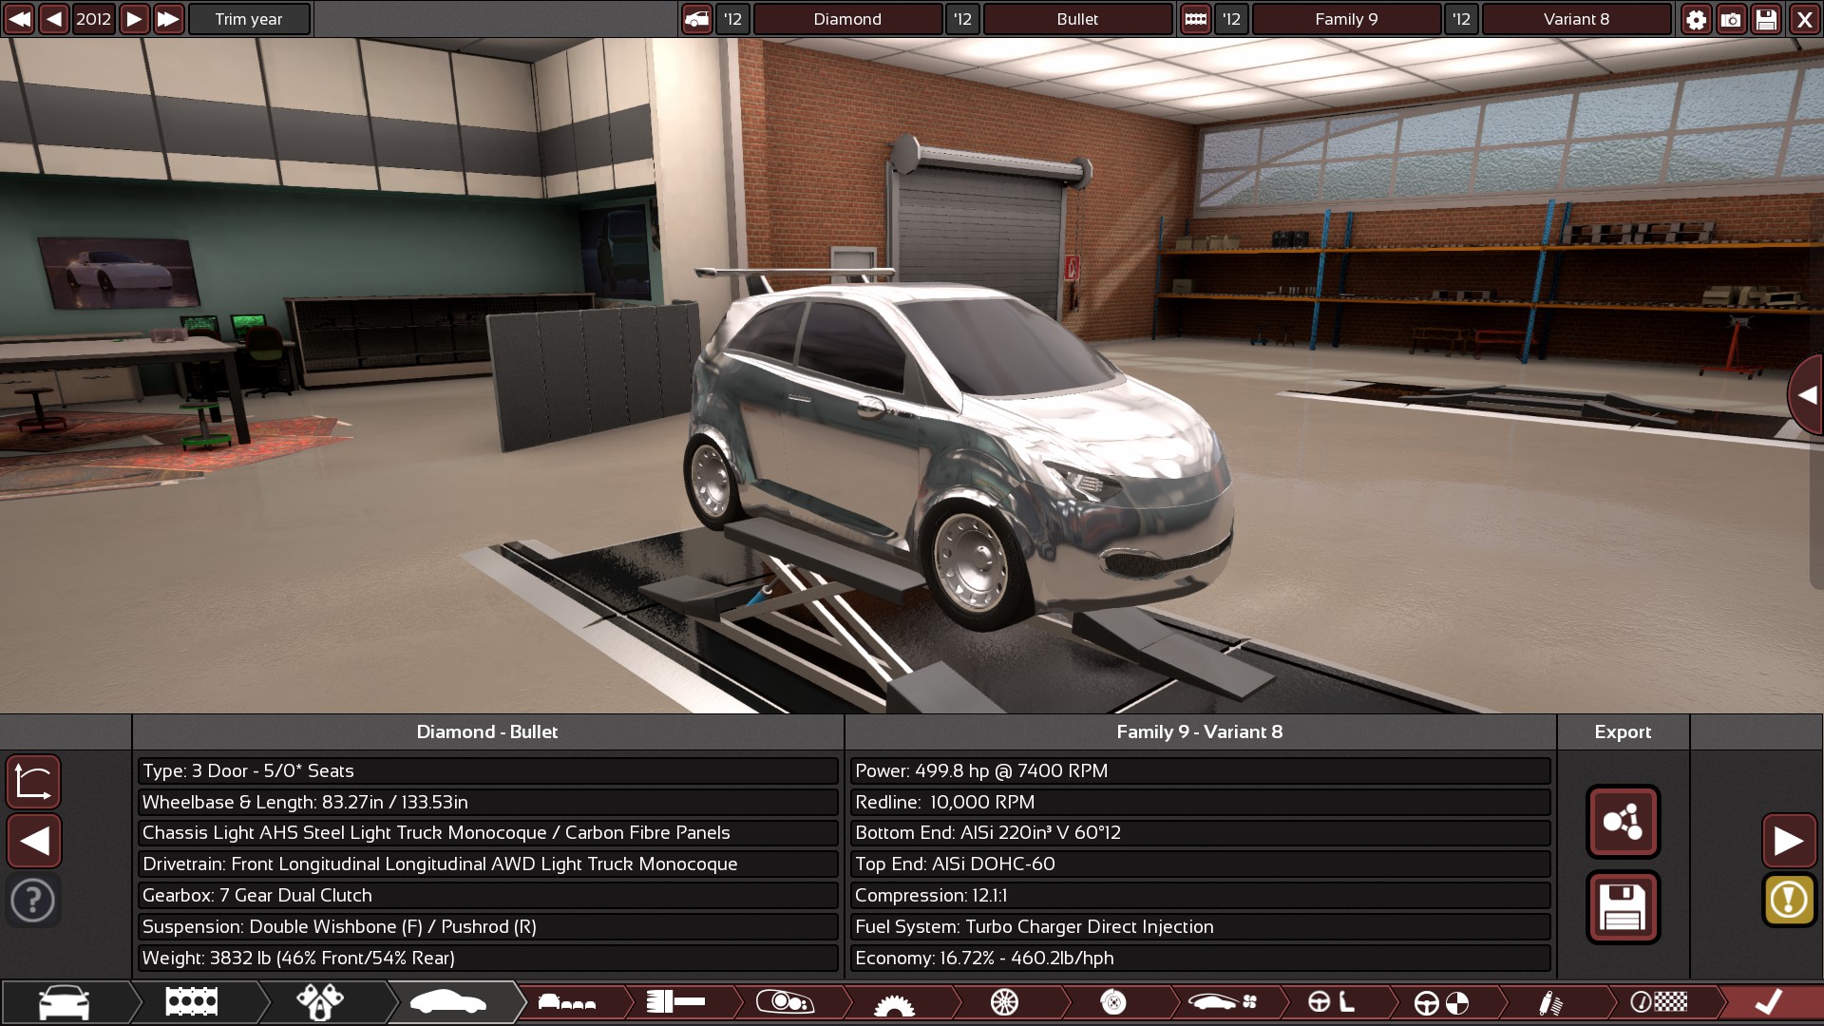The height and width of the screenshot is (1026, 1824).
Task: Click the checkmark finish tab
Action: point(1768,1002)
